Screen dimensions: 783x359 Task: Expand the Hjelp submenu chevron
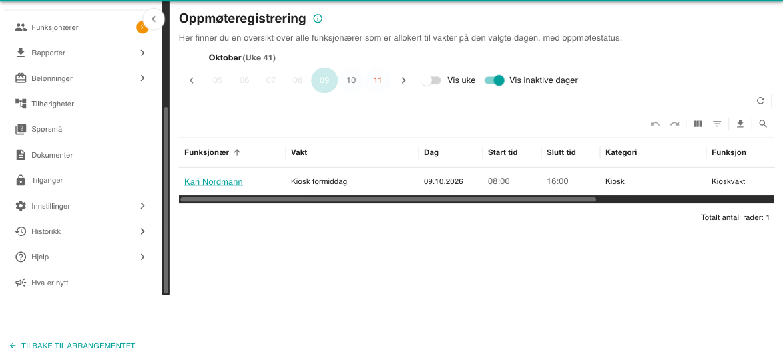click(142, 257)
